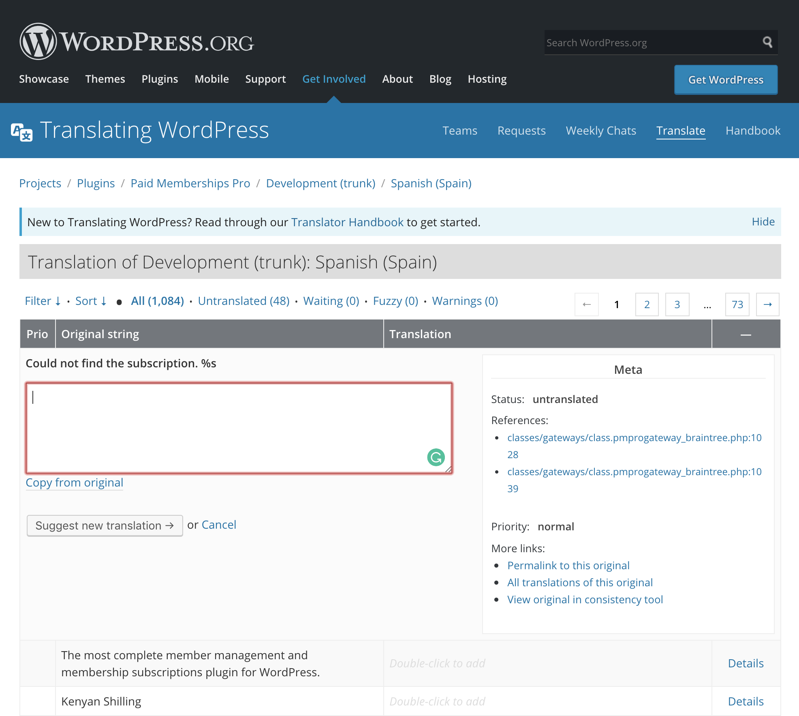
Task: Click the Plugins breadcrumb link
Action: 96,183
